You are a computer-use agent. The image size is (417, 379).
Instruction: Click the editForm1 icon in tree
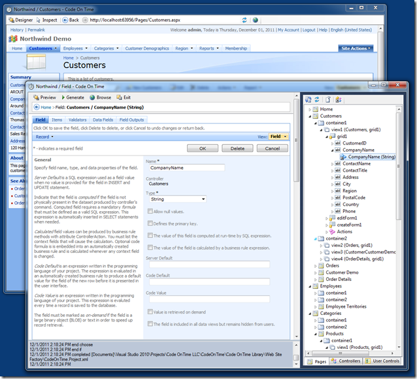pyautogui.click(x=332, y=218)
